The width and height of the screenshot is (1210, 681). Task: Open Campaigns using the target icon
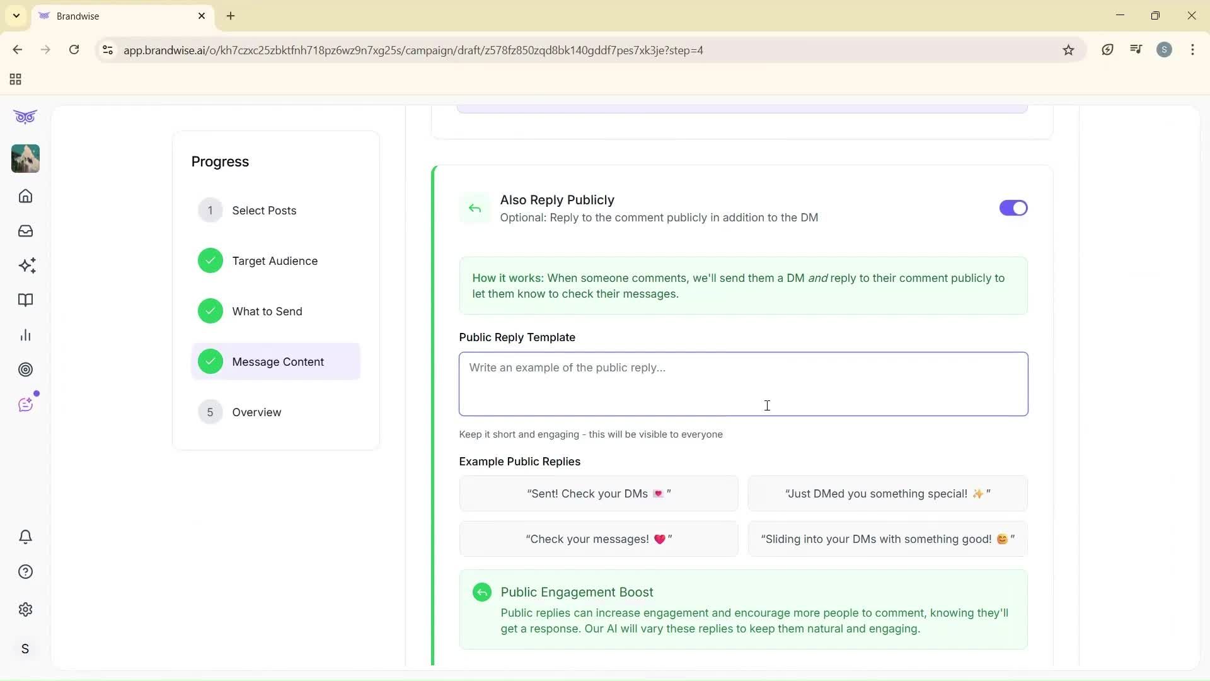(x=25, y=370)
